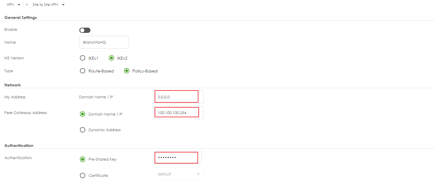Click the My Address 0.0.0.0 field
Screen dimensions: 435x183
point(179,97)
